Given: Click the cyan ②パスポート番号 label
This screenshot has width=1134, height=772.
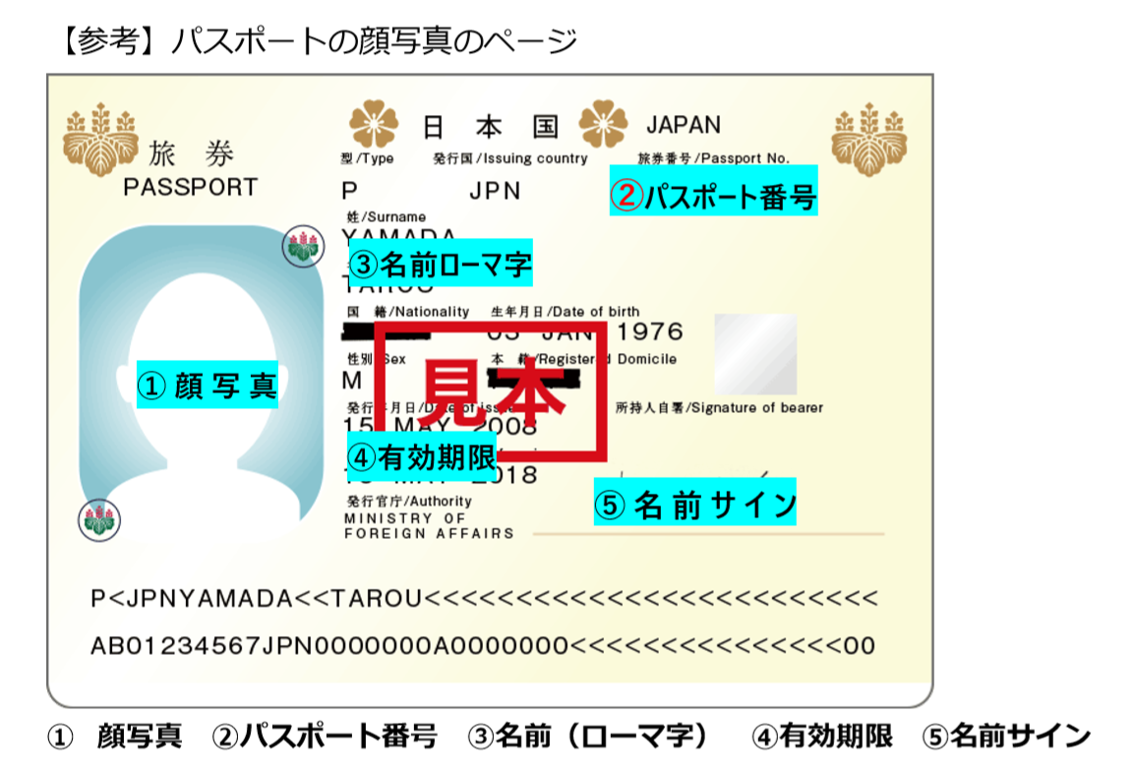Looking at the screenshot, I should point(714,190).
